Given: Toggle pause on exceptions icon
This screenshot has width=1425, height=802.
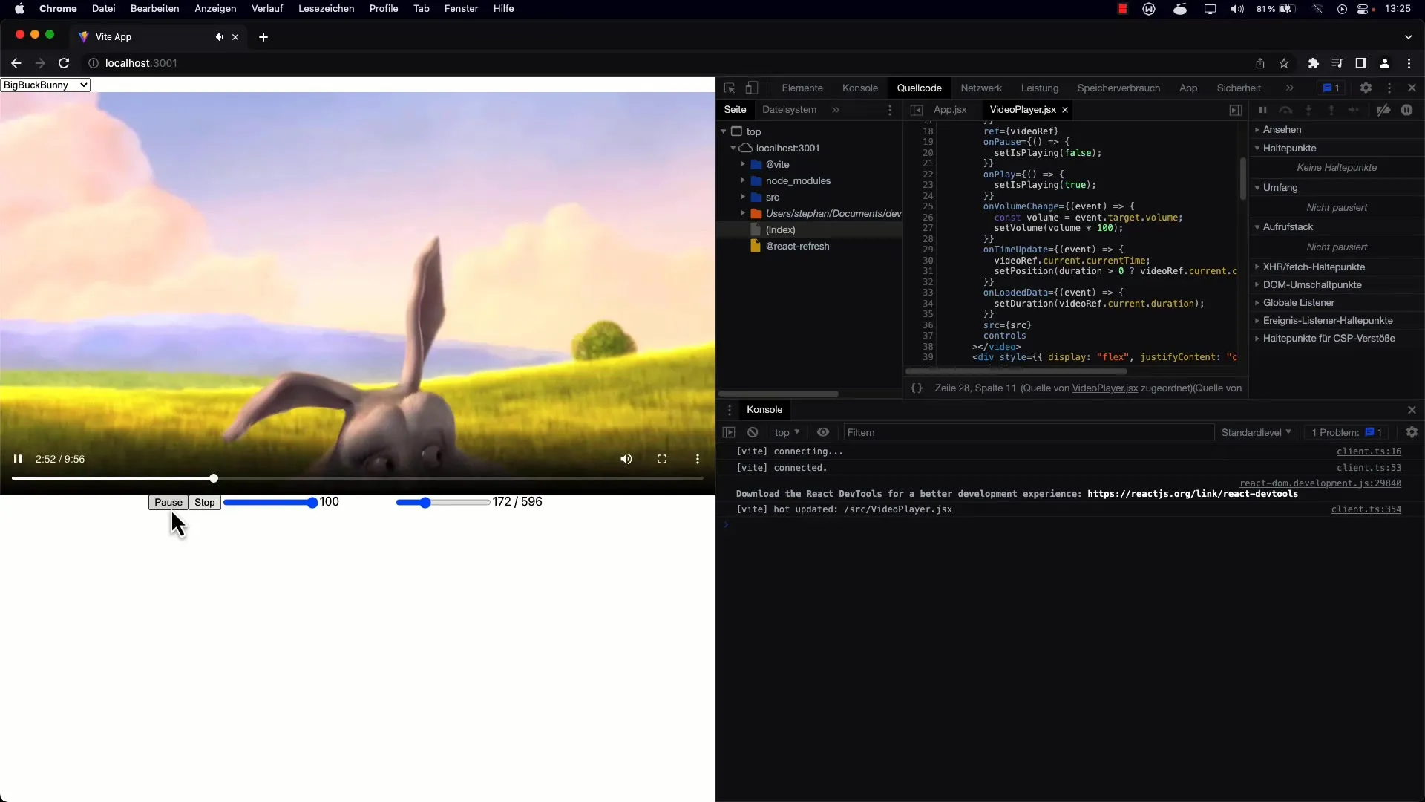Looking at the screenshot, I should click(x=1407, y=110).
